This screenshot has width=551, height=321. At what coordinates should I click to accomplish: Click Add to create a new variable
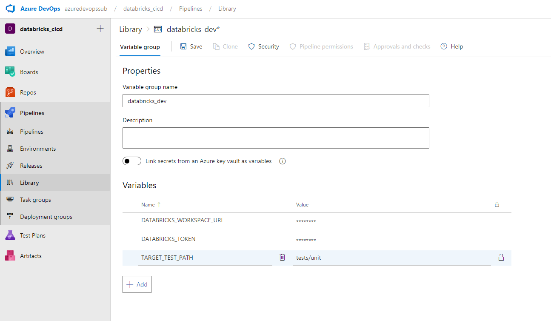137,284
